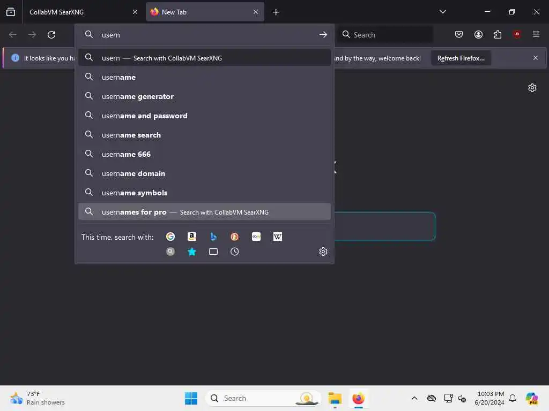Click the OneDrive cloud tray icon
Viewport: 549px width, 411px height.
click(x=432, y=398)
